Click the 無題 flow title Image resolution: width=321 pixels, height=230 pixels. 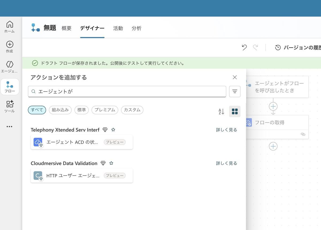point(50,28)
